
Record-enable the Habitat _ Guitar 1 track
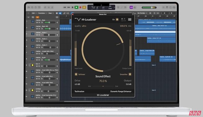point(42,35)
